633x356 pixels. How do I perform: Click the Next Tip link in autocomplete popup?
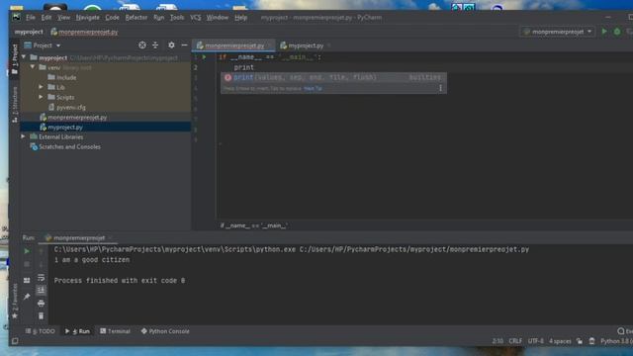click(313, 88)
